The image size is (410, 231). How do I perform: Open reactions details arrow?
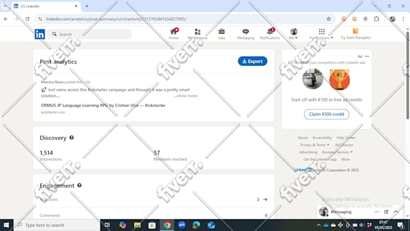[265, 200]
